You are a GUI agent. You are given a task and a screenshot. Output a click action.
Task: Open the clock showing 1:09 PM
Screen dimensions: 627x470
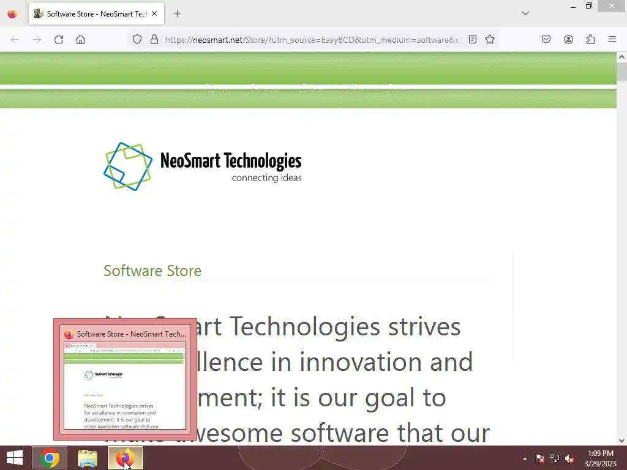pyautogui.click(x=601, y=458)
